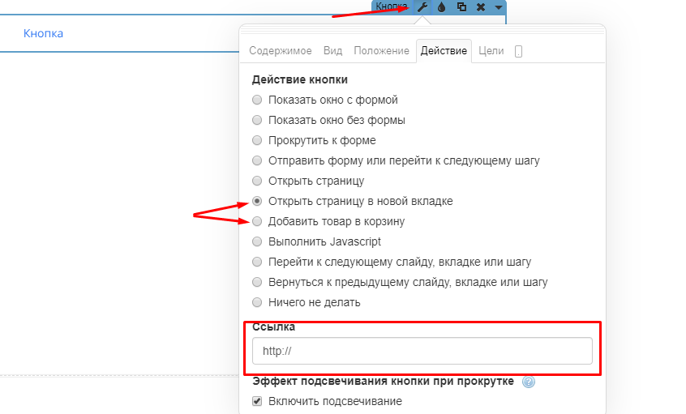Select 'Открыть страницу' radio option

[x=257, y=181]
